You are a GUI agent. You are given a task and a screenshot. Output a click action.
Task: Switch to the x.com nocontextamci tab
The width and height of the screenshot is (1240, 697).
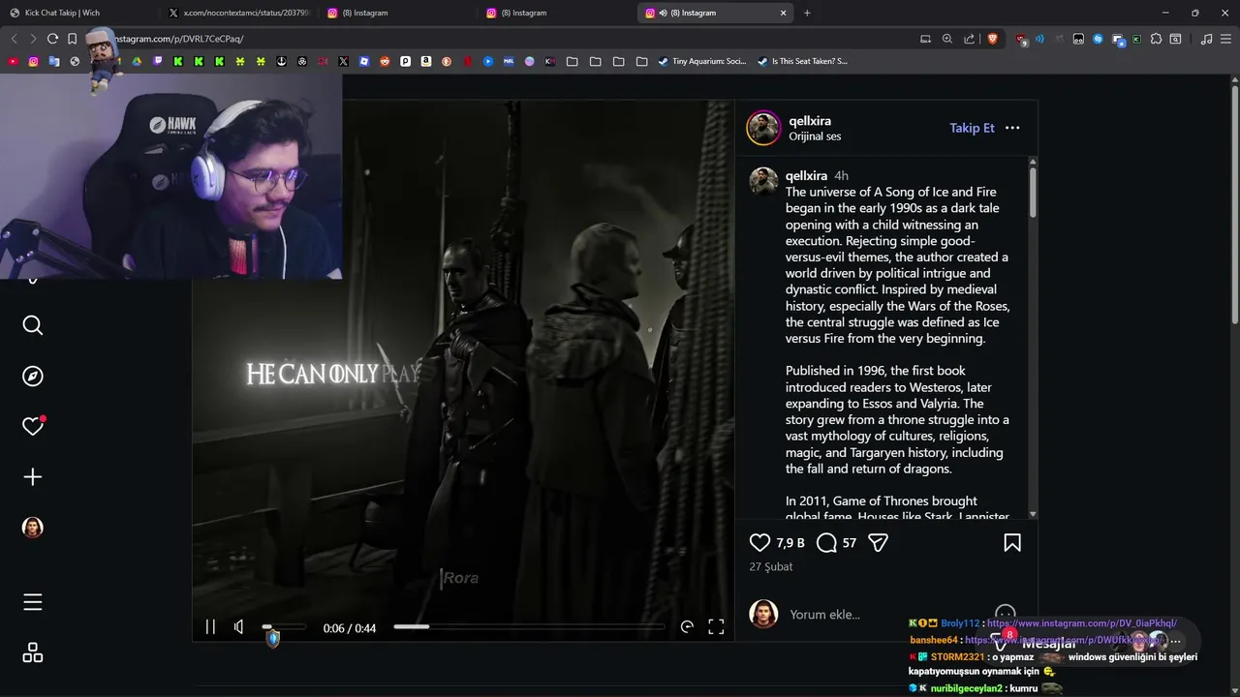point(238,13)
